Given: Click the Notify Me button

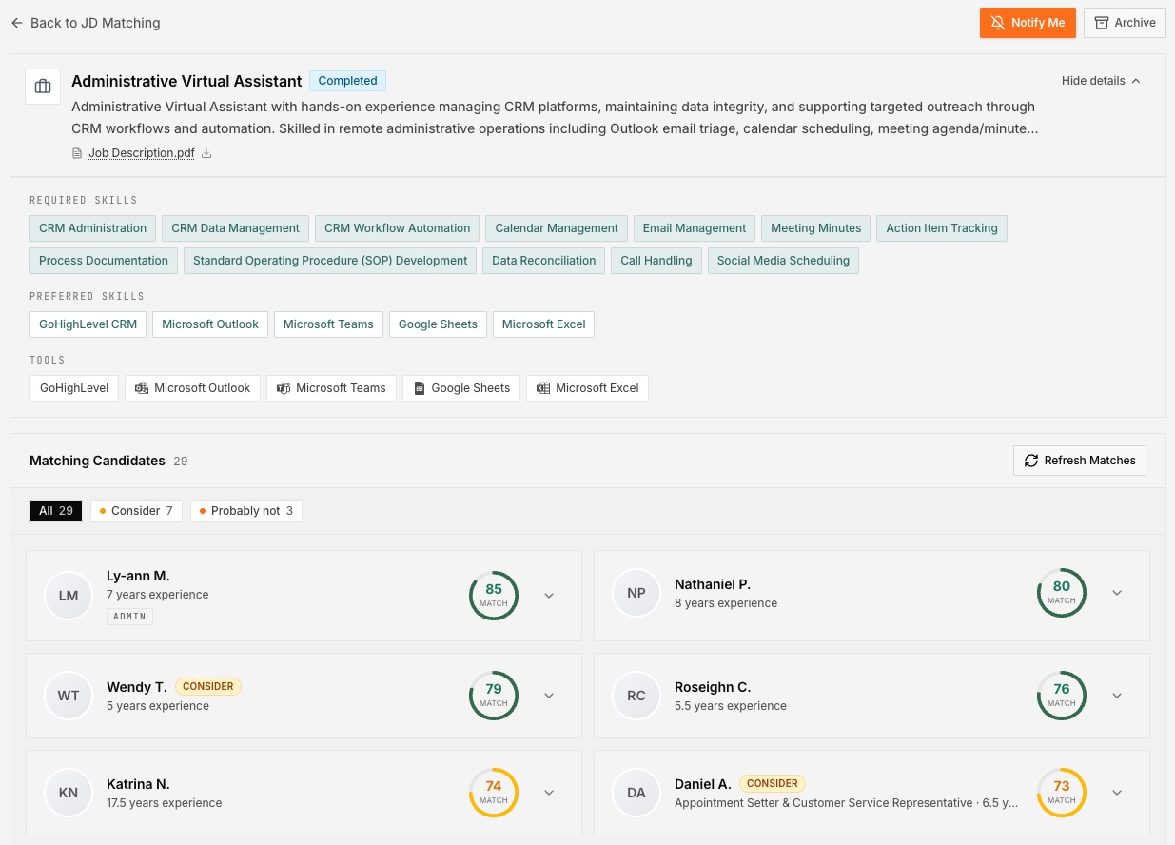Looking at the screenshot, I should coord(1028,23).
